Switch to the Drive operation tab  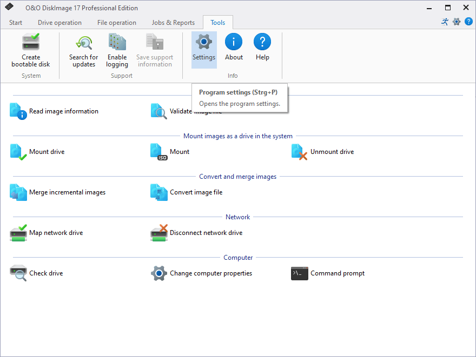pos(59,23)
